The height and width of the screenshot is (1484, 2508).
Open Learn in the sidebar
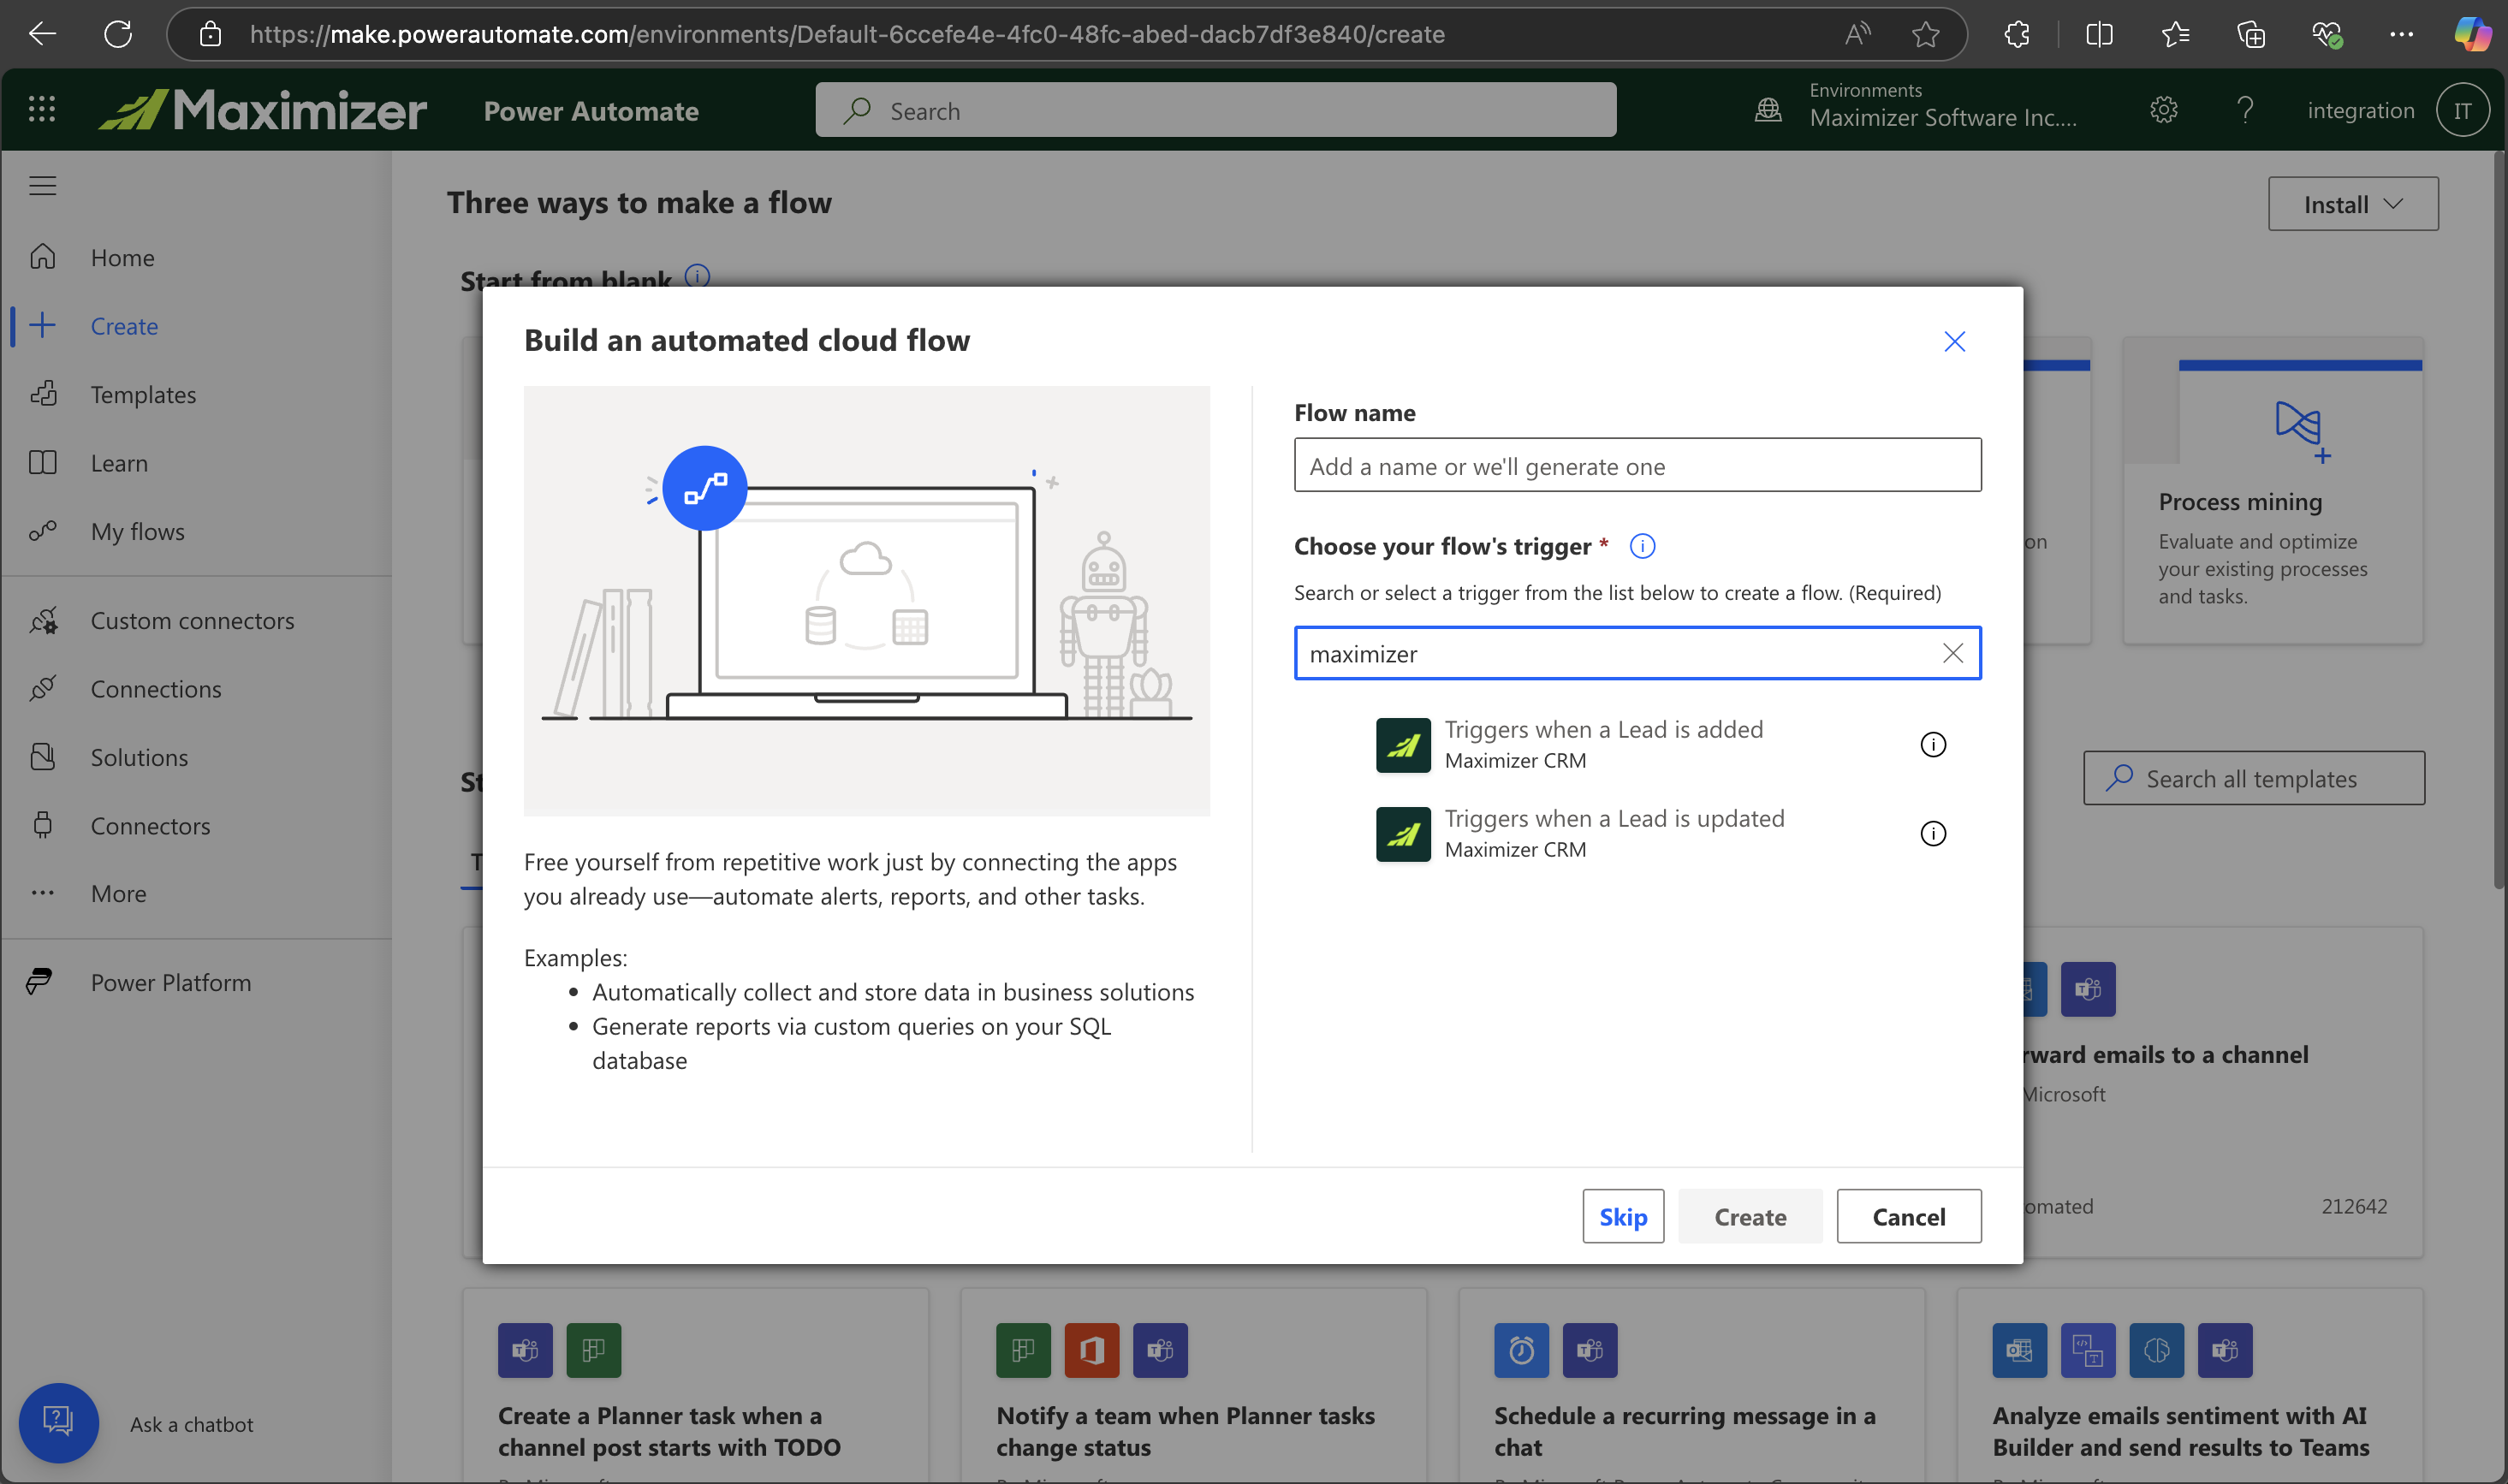[x=119, y=463]
